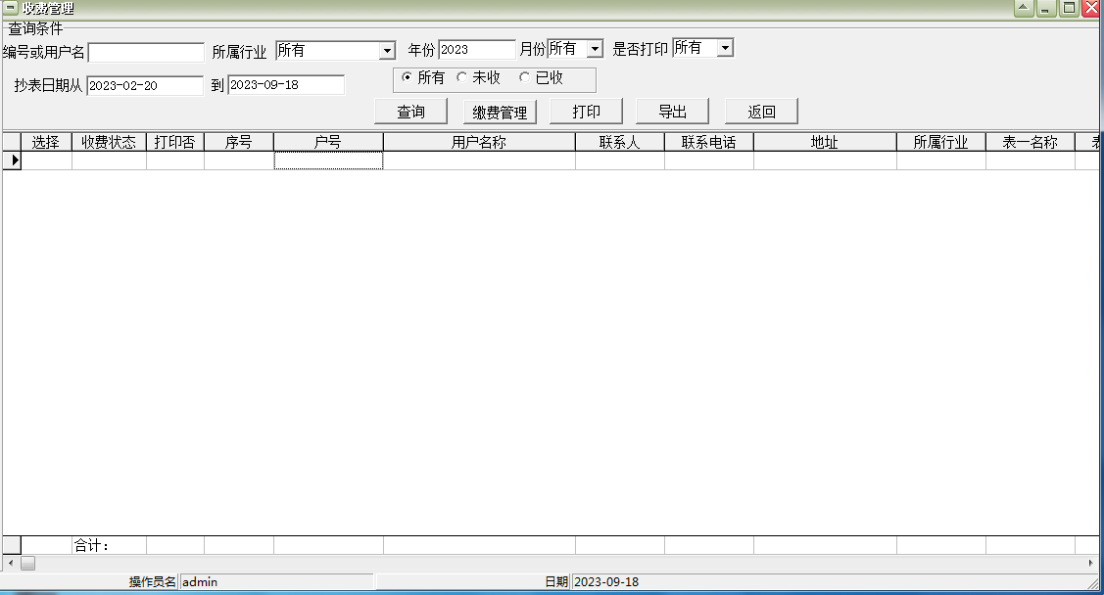Click the current row indicator arrow
The image size is (1104, 595).
(x=12, y=160)
